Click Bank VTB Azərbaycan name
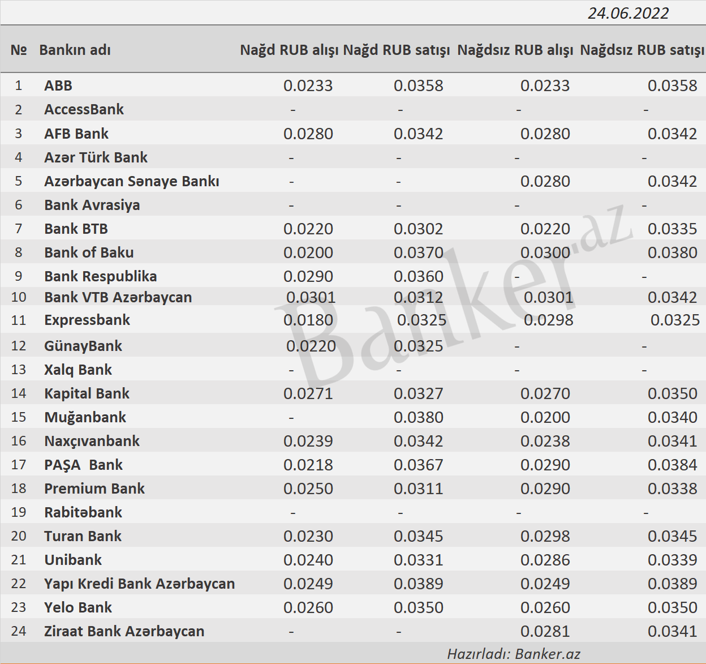Image resolution: width=706 pixels, height=664 pixels. pos(118,297)
